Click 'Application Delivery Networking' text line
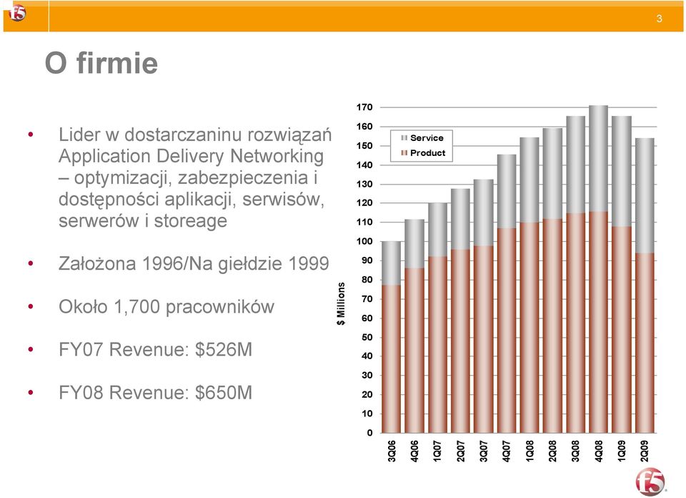The image size is (686, 498). tap(192, 157)
